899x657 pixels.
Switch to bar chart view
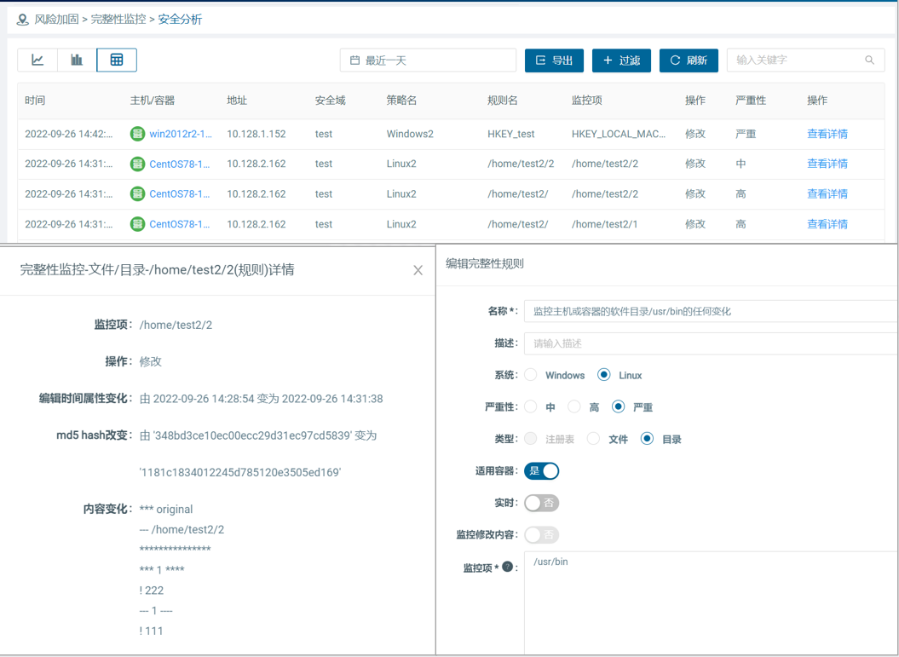pyautogui.click(x=77, y=60)
